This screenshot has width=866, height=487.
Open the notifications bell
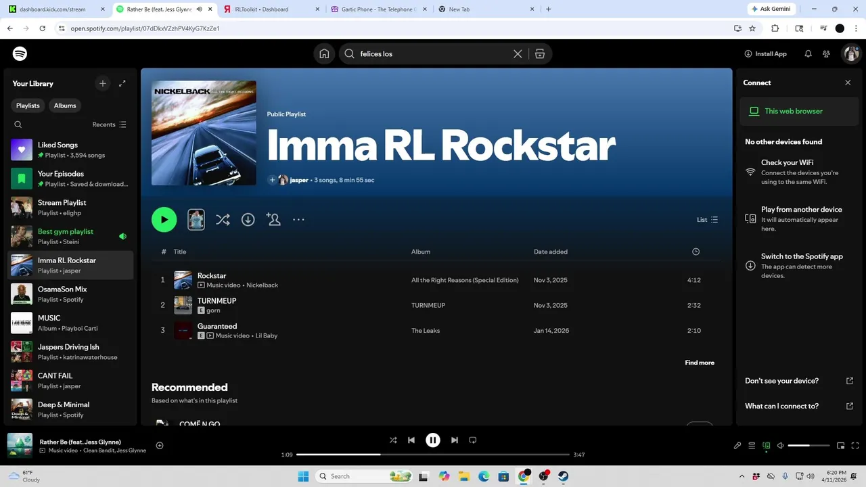coord(808,53)
